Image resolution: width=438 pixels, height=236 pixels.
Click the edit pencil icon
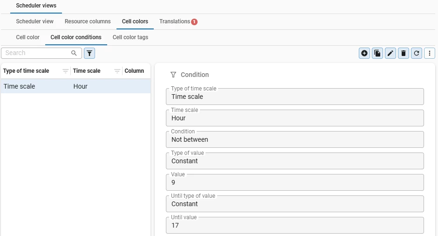tap(390, 53)
